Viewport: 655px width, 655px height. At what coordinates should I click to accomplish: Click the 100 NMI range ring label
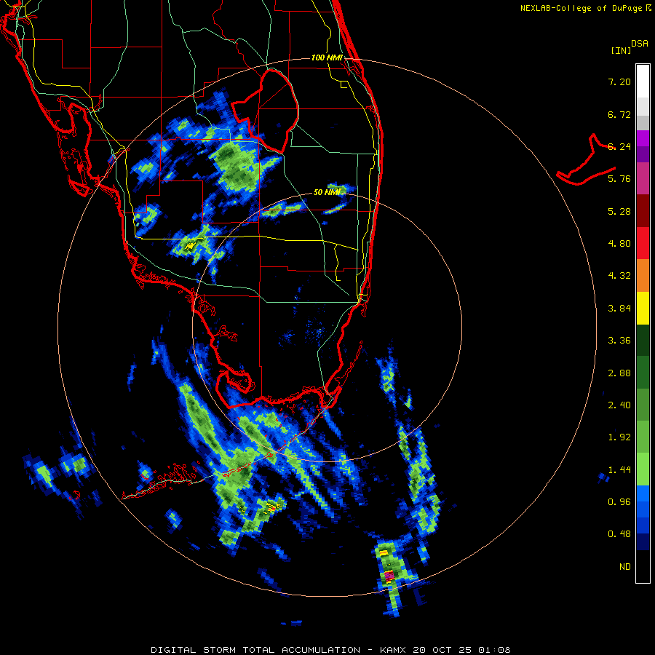tap(327, 57)
